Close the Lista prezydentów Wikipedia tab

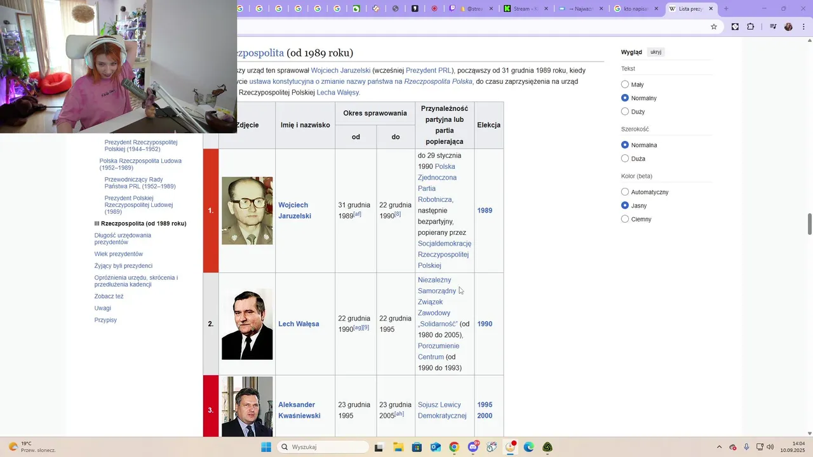click(x=711, y=9)
